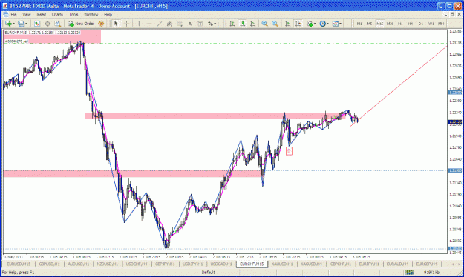Toggle the Navigator window icon
464x277 pixels.
[48, 24]
